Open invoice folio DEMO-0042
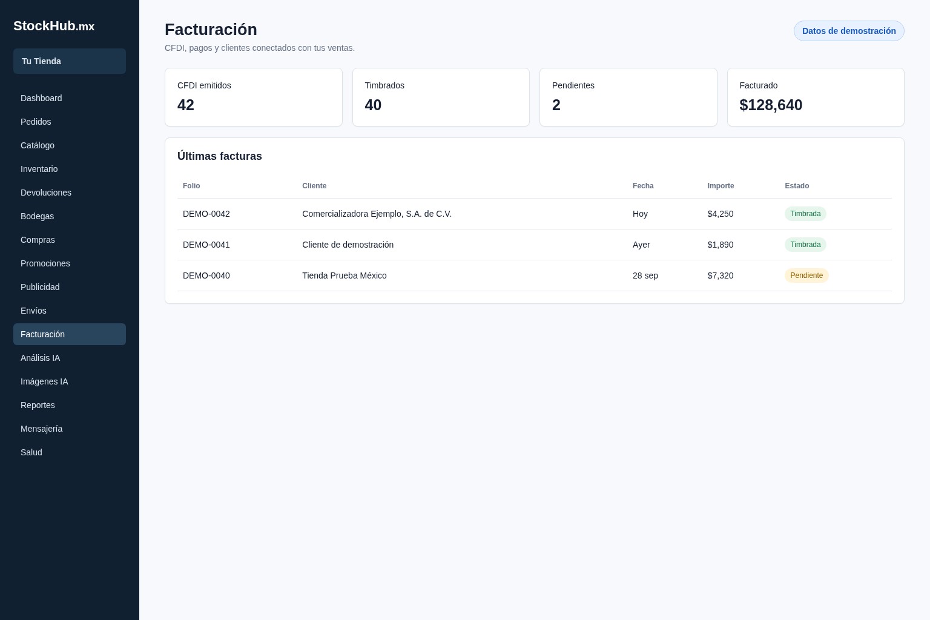The height and width of the screenshot is (620, 930). [x=206, y=214]
